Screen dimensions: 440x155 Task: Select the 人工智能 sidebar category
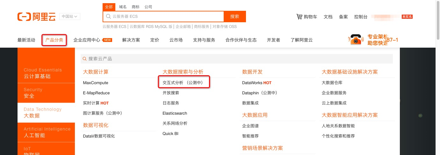click(46, 132)
